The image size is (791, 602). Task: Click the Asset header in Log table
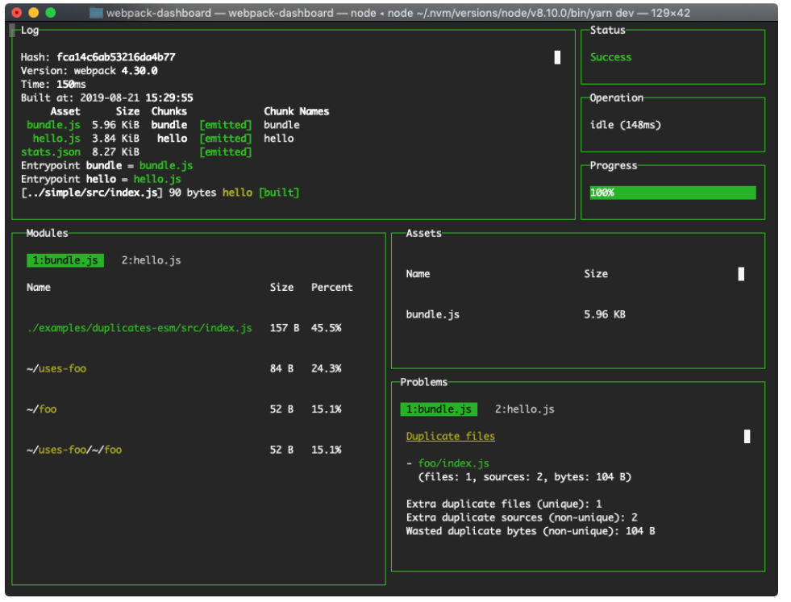tap(66, 112)
